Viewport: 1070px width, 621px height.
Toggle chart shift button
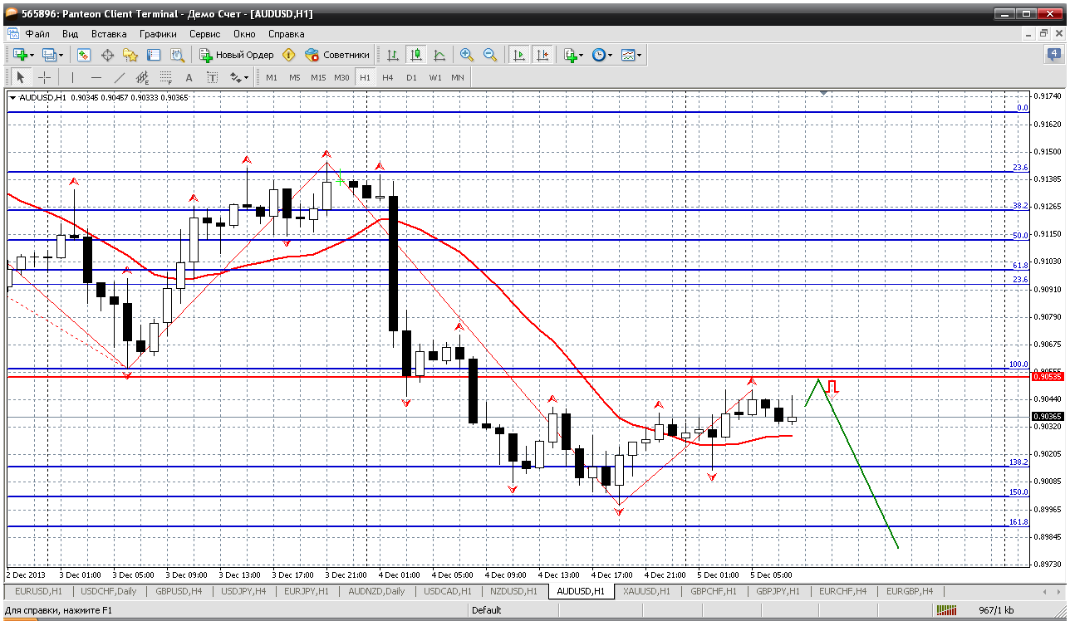point(542,55)
